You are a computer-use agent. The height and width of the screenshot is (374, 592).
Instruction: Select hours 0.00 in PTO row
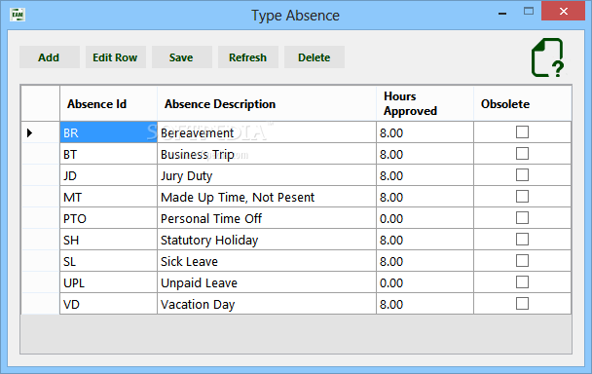tap(425, 218)
